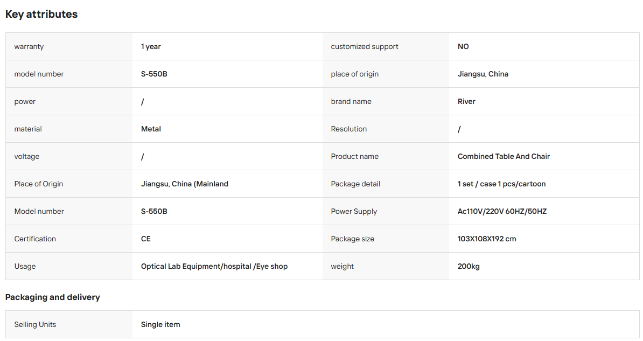
Task: Select the voltage label cell
Action: coord(69,157)
